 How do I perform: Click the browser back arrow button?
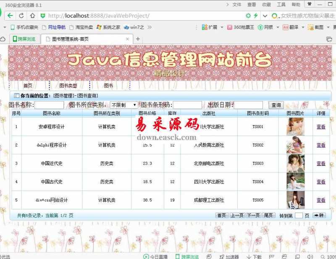click(x=10, y=16)
